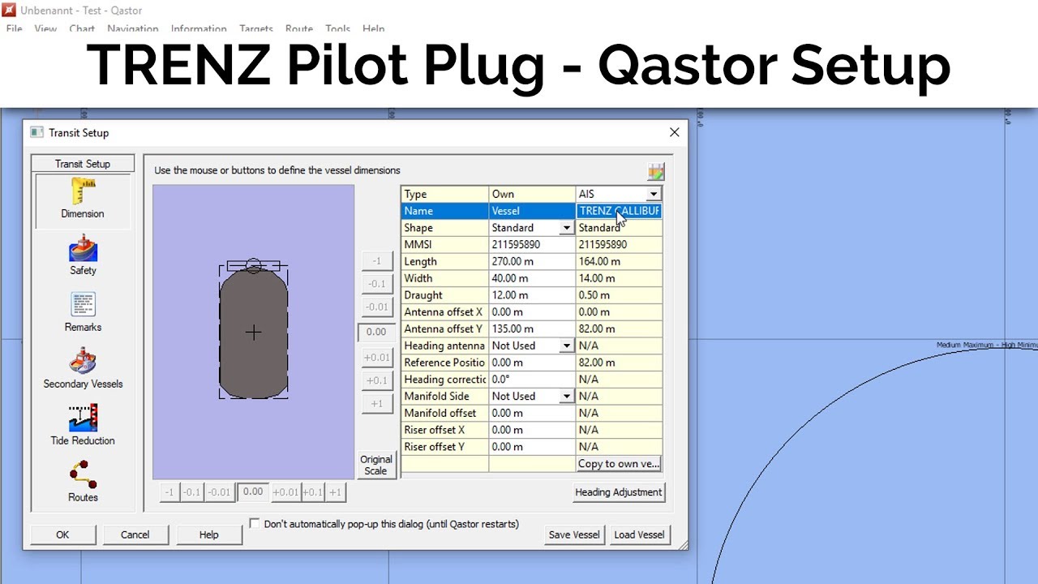1038x584 pixels.
Task: Open the AIS type dropdown
Action: coord(653,194)
